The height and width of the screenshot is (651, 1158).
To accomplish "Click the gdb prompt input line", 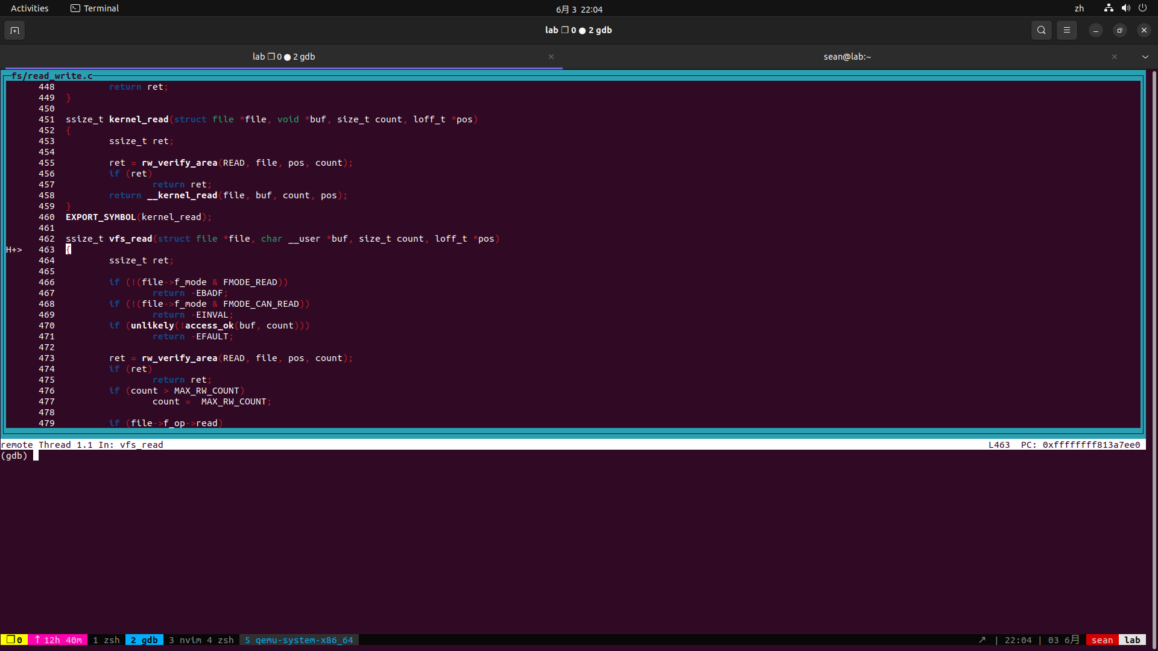I will pos(573,456).
